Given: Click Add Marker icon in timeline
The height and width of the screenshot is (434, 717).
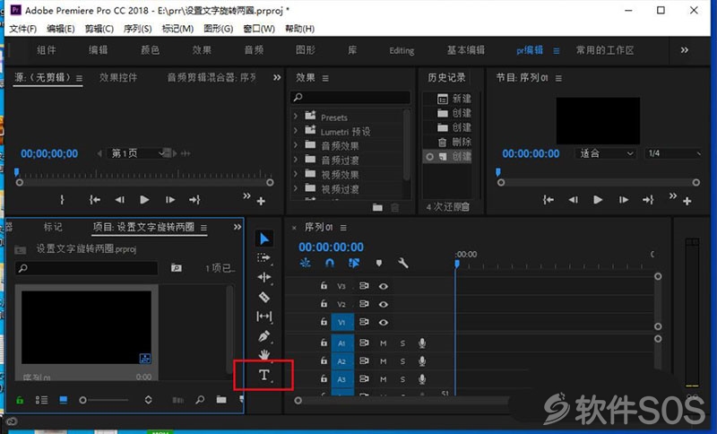Looking at the screenshot, I should coord(378,263).
